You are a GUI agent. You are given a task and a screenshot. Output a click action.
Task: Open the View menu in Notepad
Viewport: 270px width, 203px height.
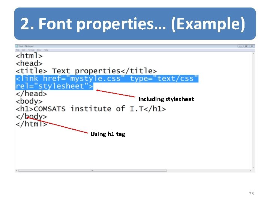(39, 50)
